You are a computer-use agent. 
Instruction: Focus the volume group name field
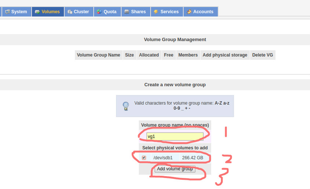pyautogui.click(x=175, y=137)
